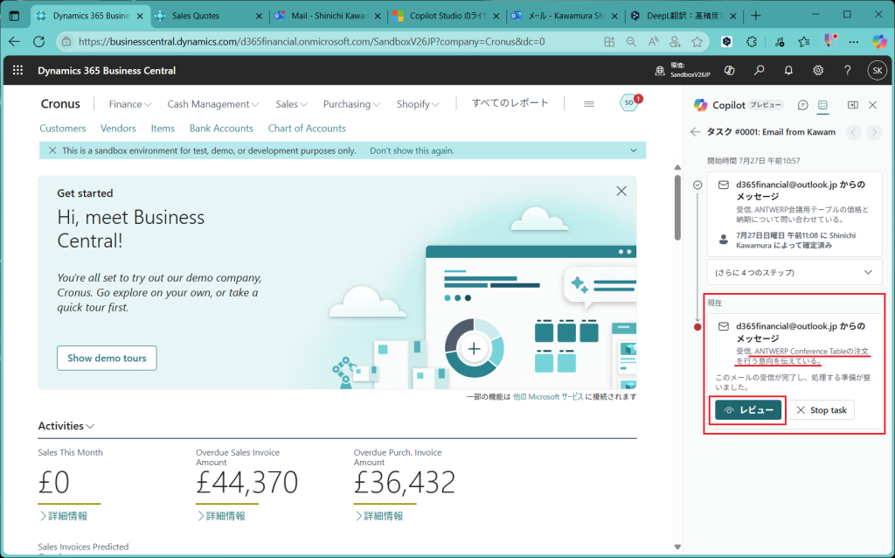Open the browser zoom magnifier in the address bar
895x558 pixels.
pyautogui.click(x=631, y=42)
